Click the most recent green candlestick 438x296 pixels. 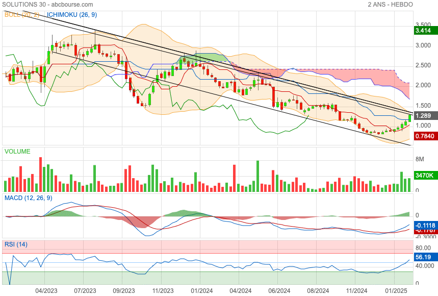point(409,118)
